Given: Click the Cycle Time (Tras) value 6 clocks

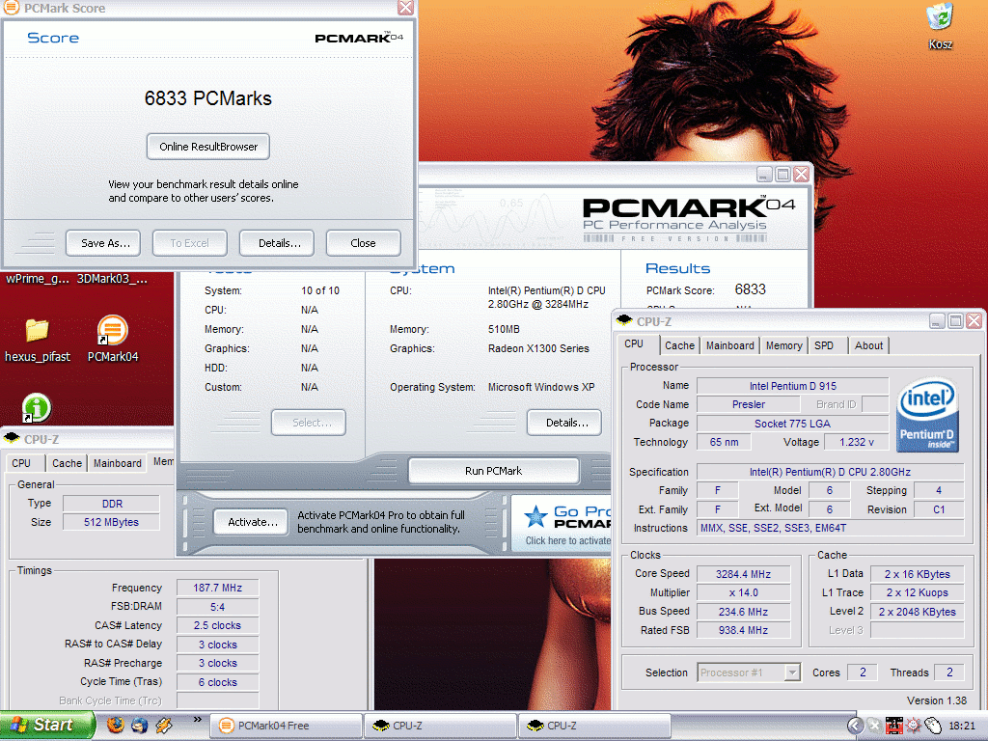Looking at the screenshot, I should pos(217,682).
